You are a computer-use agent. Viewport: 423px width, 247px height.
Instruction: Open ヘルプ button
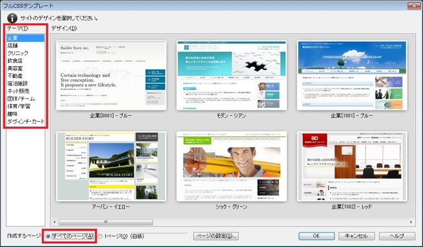click(x=397, y=236)
